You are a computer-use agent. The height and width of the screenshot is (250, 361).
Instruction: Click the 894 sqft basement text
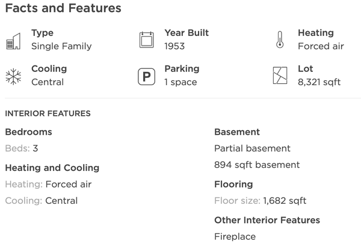(x=257, y=165)
